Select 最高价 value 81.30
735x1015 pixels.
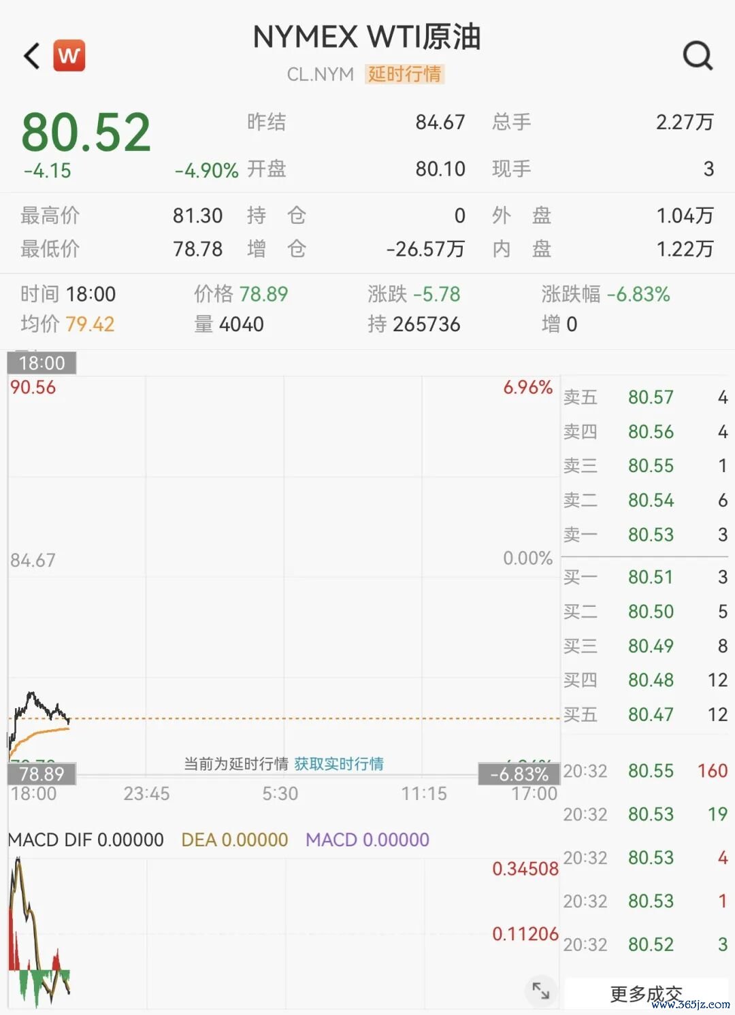coord(197,216)
